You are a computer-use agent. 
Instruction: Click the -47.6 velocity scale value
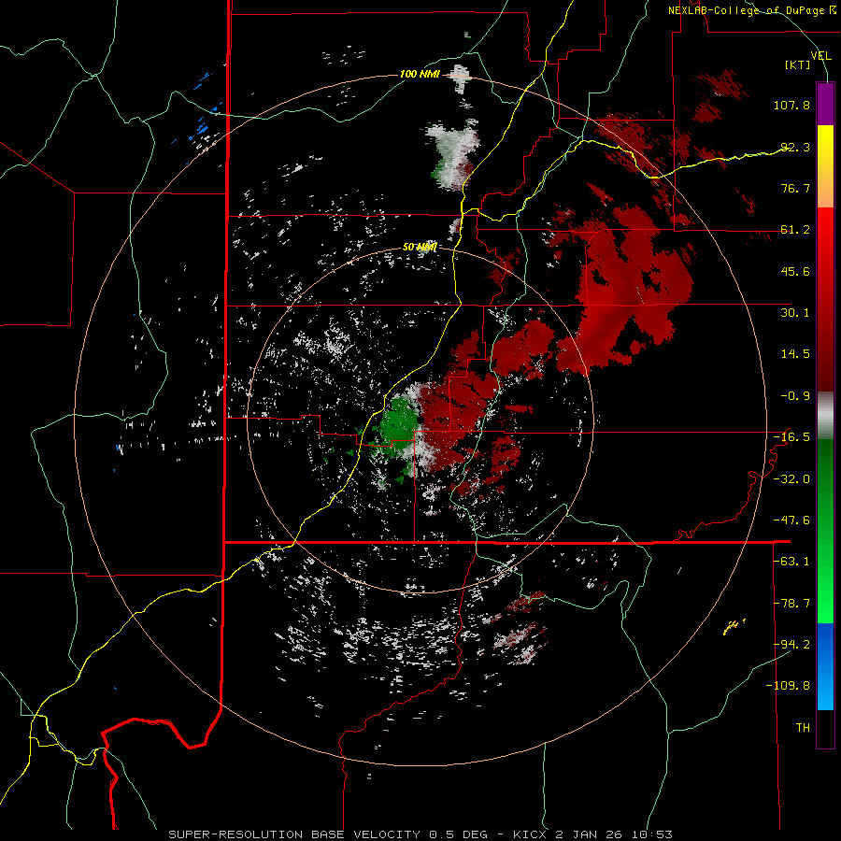coord(791,520)
